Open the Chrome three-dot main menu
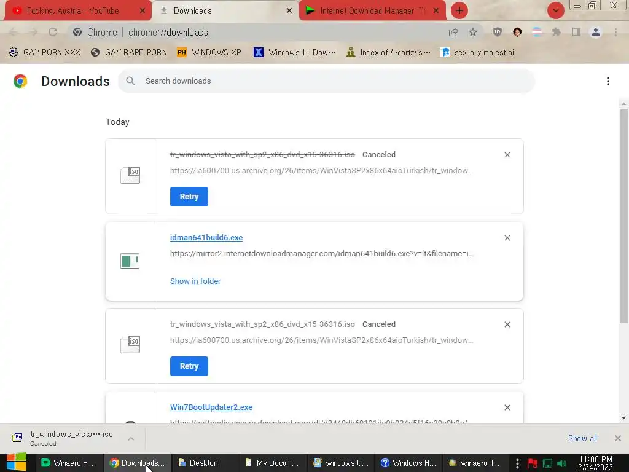Viewport: 629px width, 472px height. pos(615,32)
